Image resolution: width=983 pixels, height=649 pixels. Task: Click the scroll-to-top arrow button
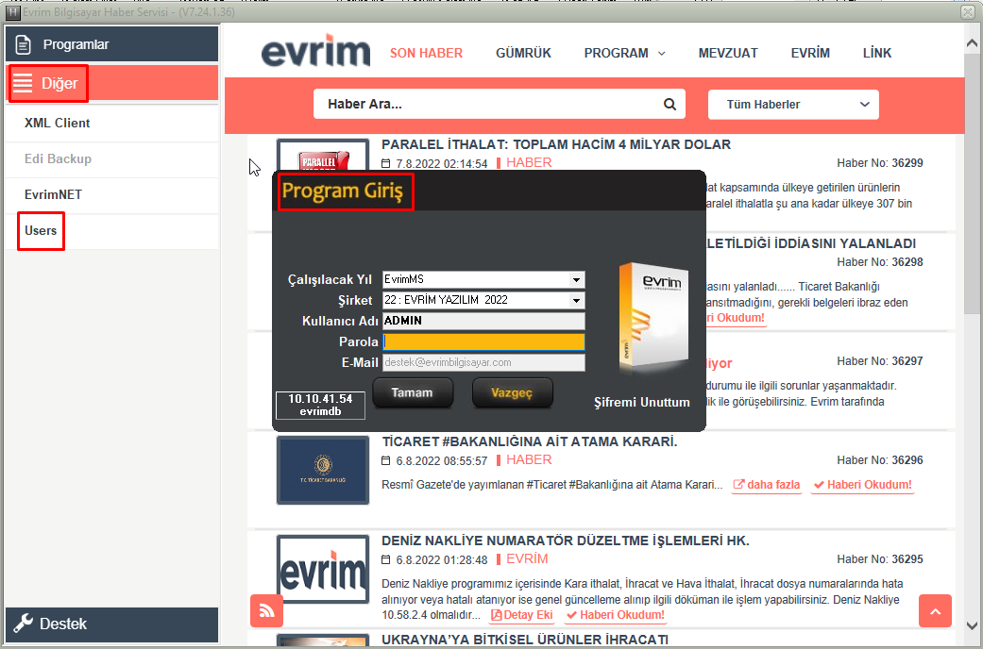coord(936,610)
